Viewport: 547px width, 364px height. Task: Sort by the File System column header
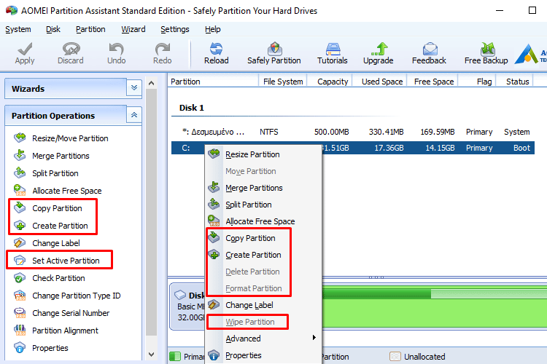(x=282, y=82)
